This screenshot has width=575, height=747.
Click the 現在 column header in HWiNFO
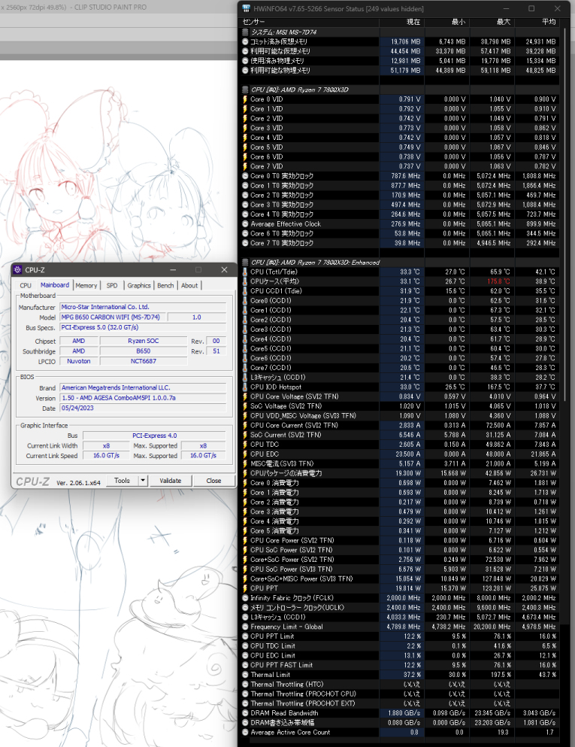coord(401,22)
